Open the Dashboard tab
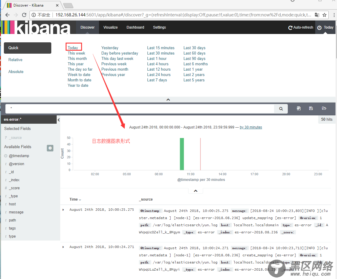The image size is (337, 279). click(x=135, y=27)
